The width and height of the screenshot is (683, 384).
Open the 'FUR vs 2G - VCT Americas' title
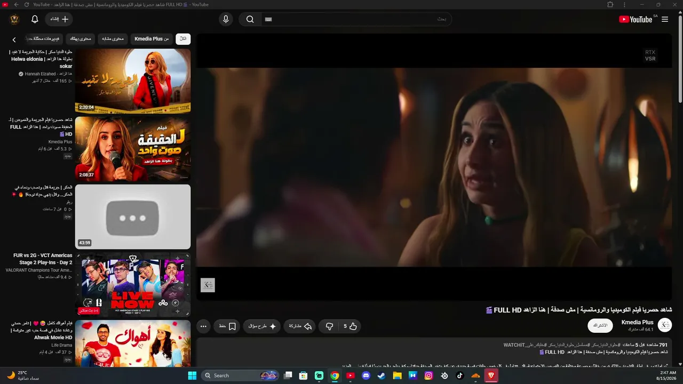(x=43, y=259)
